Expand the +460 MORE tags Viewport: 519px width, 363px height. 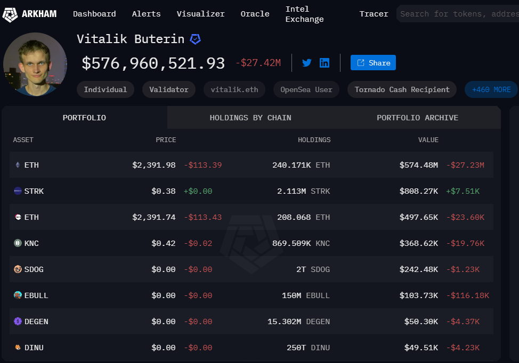click(x=491, y=89)
